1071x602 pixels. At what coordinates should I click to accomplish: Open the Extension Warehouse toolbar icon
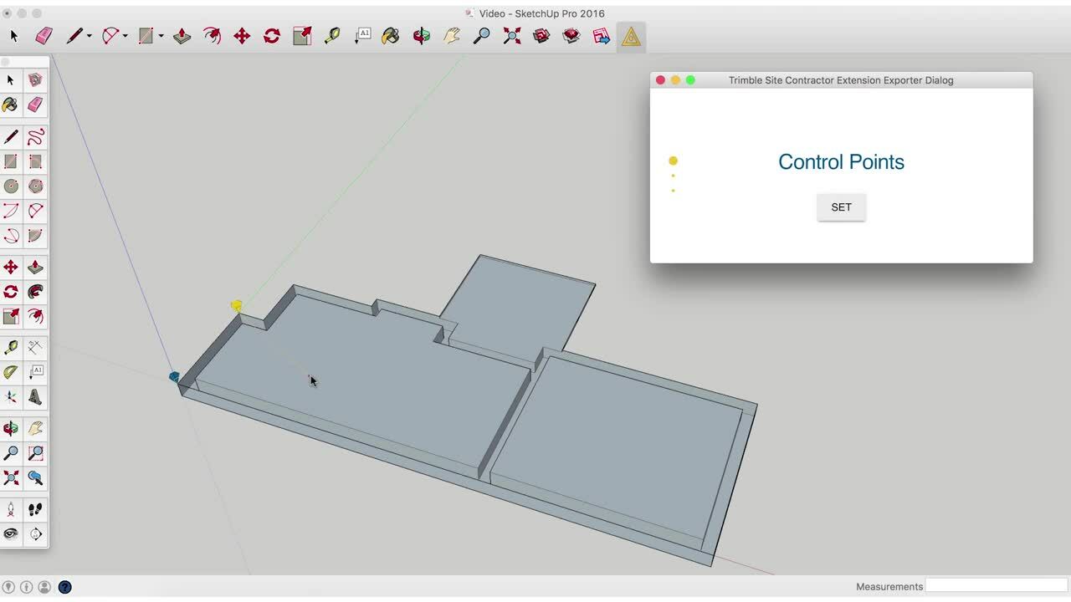tap(571, 36)
